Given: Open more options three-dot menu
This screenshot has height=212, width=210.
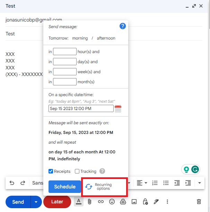Looking at the screenshot, I should coord(167,202).
